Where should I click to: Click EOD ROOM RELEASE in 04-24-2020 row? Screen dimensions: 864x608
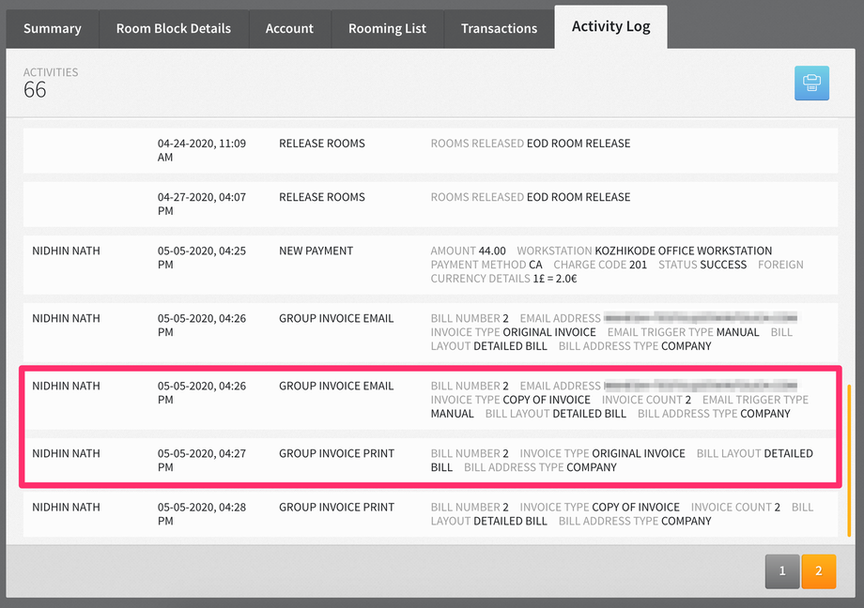point(579,144)
